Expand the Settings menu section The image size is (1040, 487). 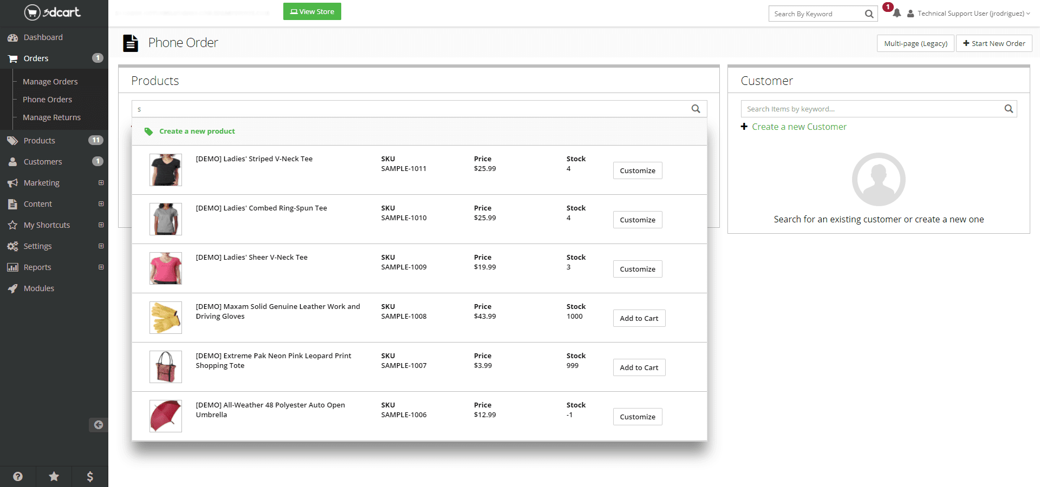coord(101,246)
